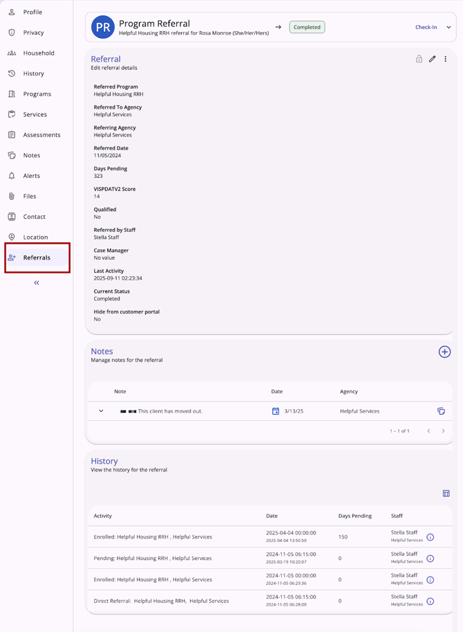
Task: Go to next page of notes
Action: (443, 431)
